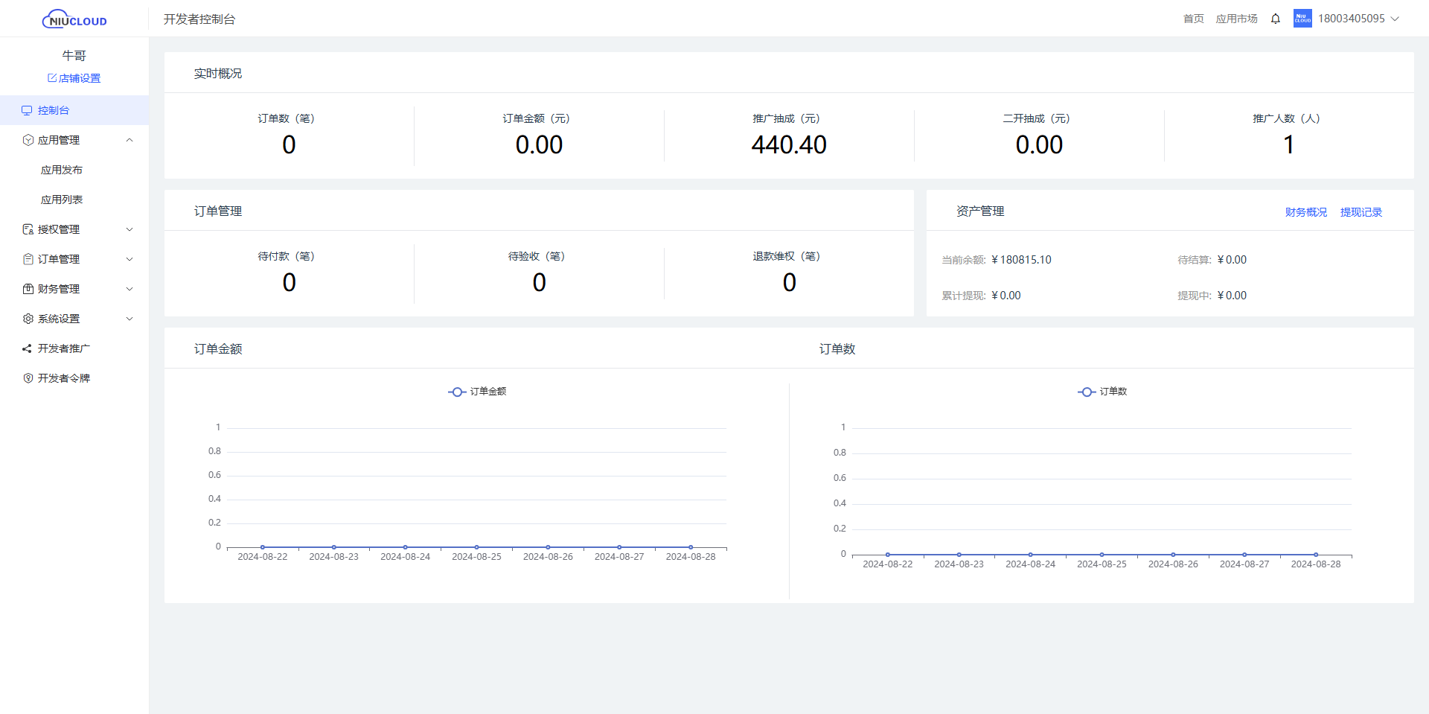Click the 开发者控制台 header title

point(199,19)
